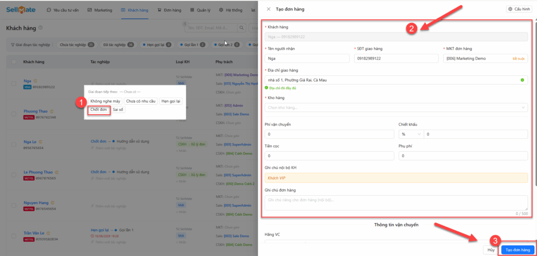Click the orange icon next to Nga

coord(35,81)
